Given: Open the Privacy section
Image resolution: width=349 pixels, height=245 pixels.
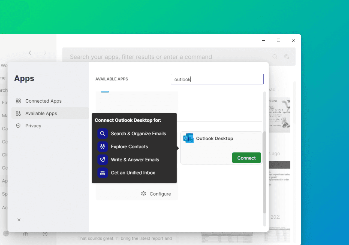Looking at the screenshot, I should [33, 126].
